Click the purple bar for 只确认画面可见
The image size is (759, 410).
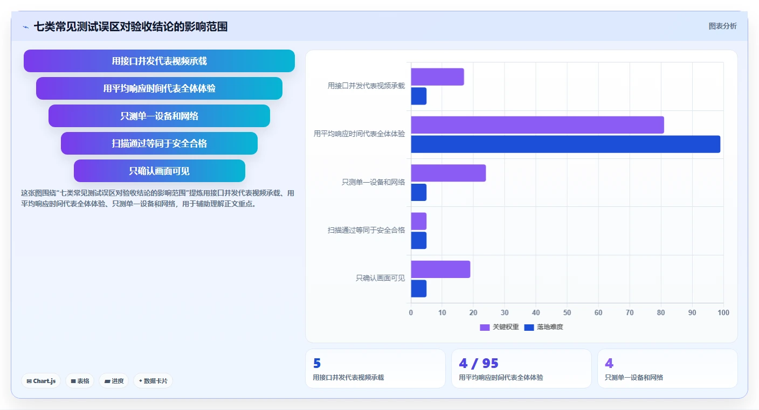tap(441, 269)
